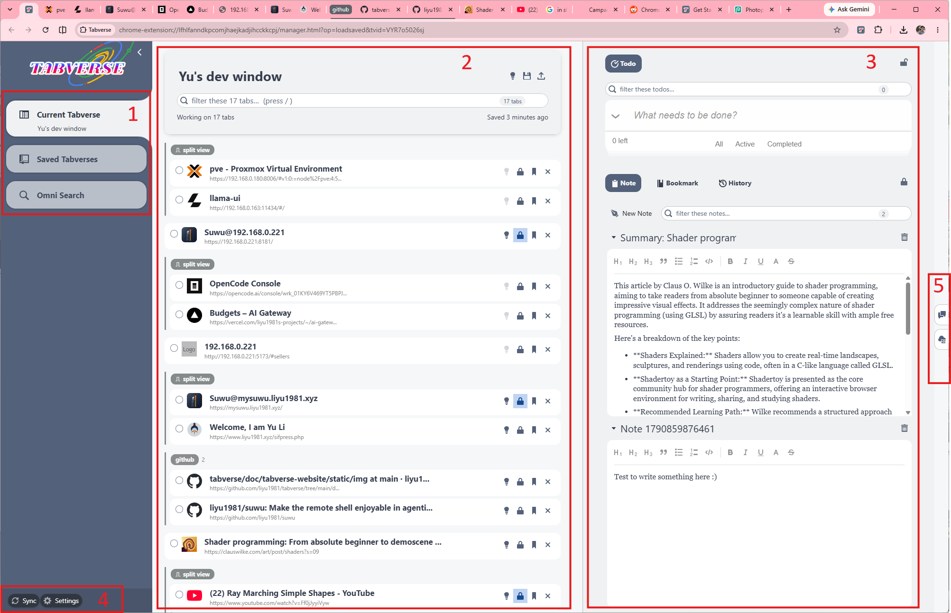
Task: Click the lightbulb on the tabverse/doc GitHub row
Action: coord(507,482)
